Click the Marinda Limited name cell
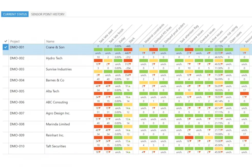 [x=58, y=124]
